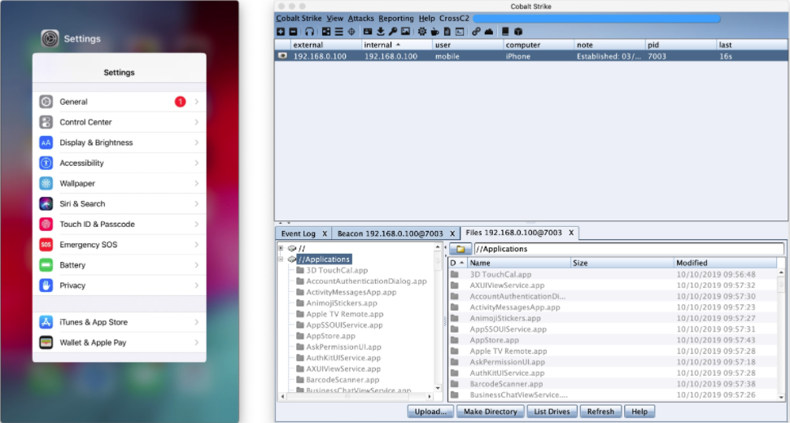Screen dimensions: 790x423
Task: Open the Cobalt Strike menu
Action: (x=299, y=18)
